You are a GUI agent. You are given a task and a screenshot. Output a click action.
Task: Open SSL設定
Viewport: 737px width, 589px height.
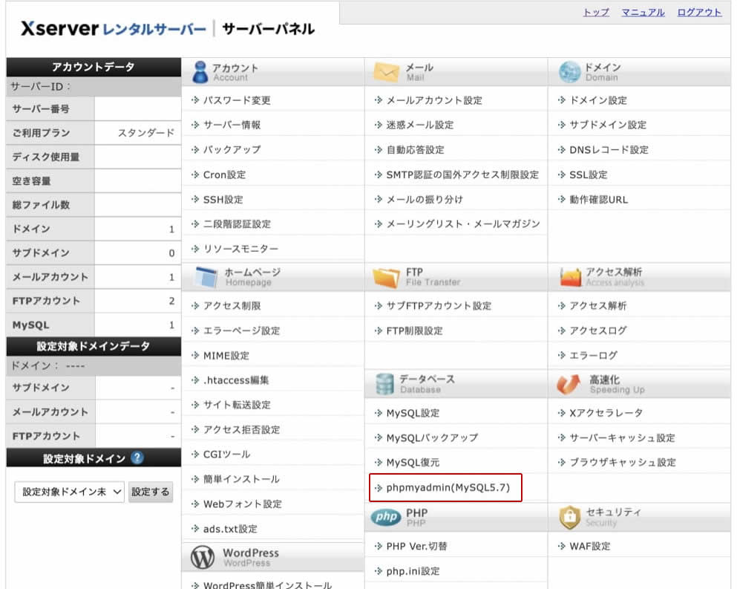click(588, 175)
